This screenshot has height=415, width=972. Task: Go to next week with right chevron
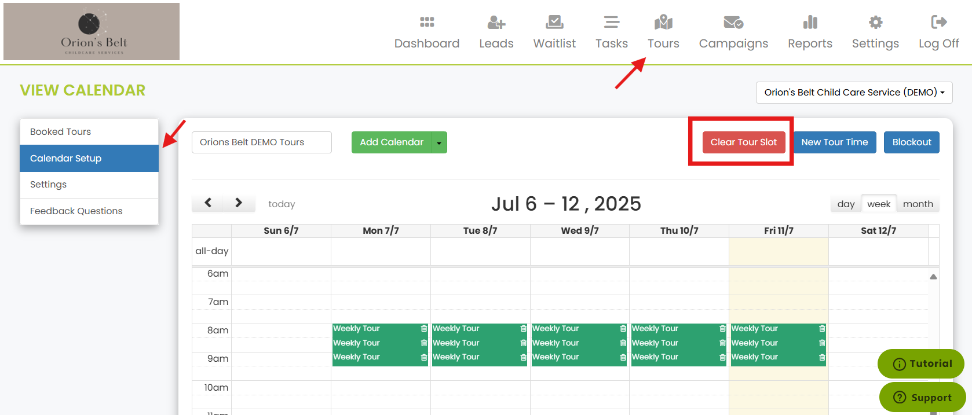pos(239,203)
